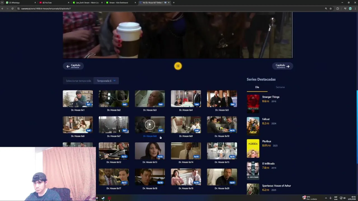Open episode thumbnail Dr. House 6x12
Viewport: 358px width, 201px height.
(114, 151)
